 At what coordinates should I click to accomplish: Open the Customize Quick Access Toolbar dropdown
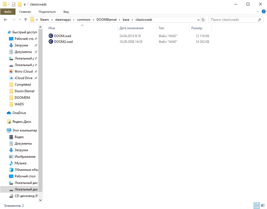24,5
